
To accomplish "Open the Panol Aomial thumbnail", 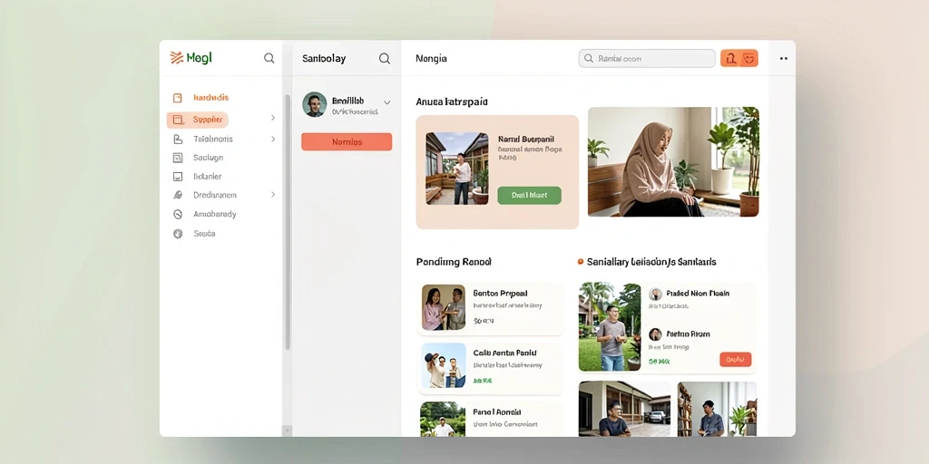I will tap(444, 419).
